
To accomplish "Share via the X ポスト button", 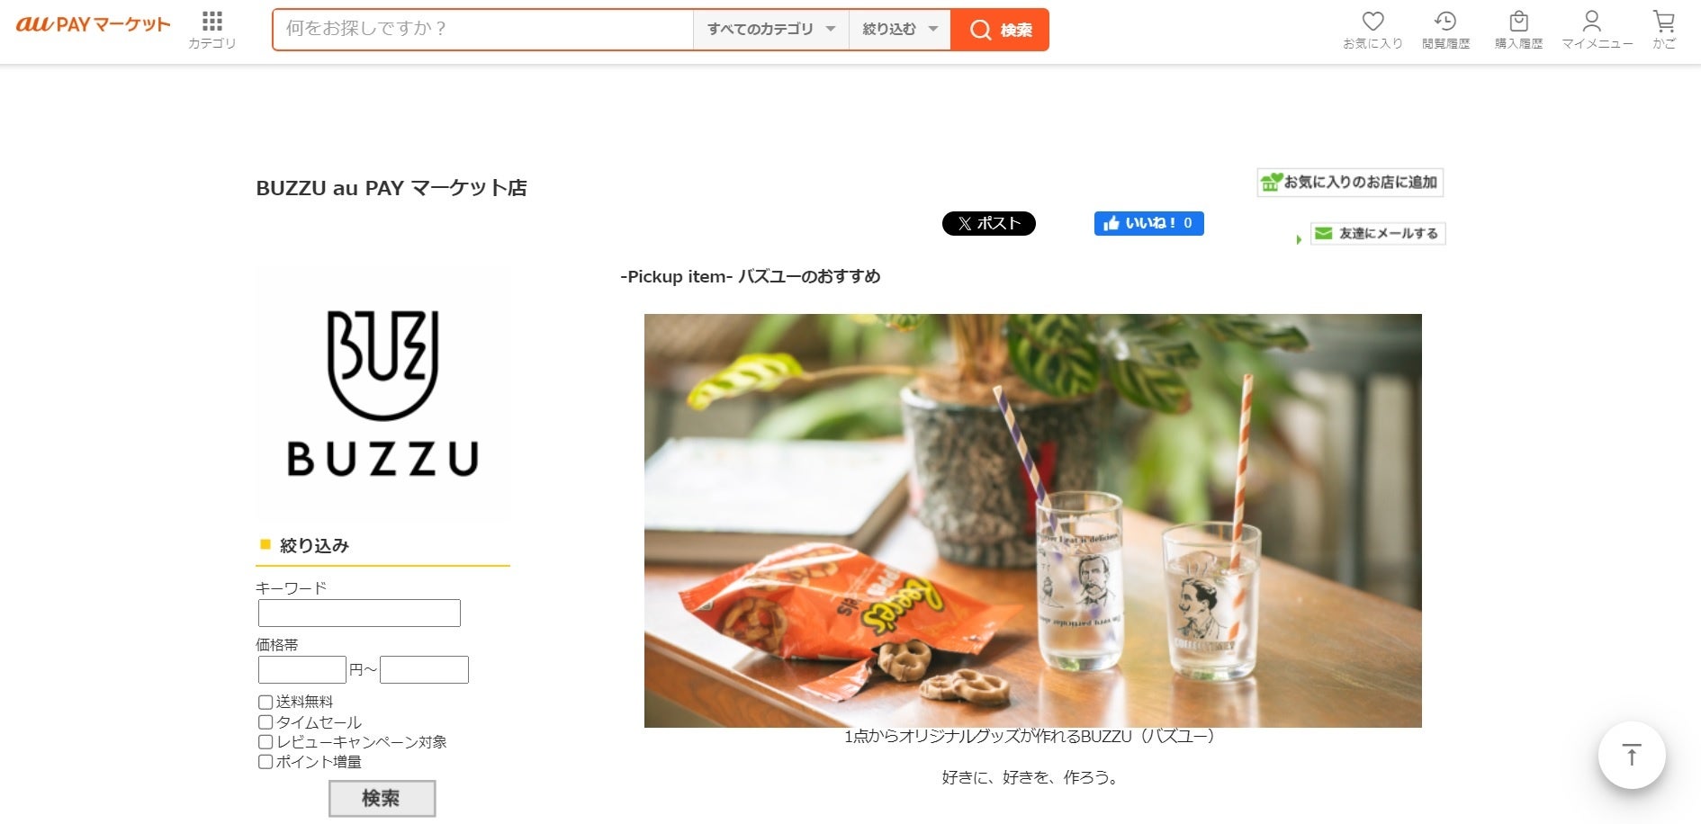I will (989, 223).
